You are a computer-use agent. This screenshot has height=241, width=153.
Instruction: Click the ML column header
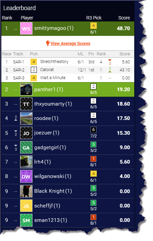[x=80, y=54]
